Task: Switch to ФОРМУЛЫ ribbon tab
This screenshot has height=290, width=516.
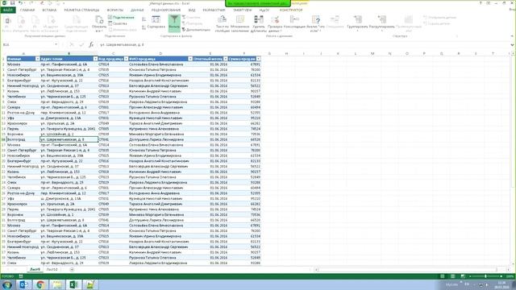Action: tap(114, 10)
